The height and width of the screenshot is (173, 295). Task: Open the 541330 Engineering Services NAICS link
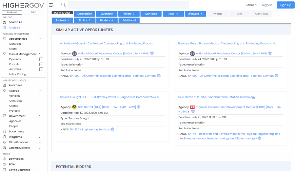click(90, 130)
